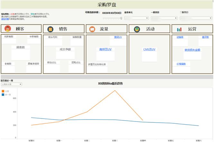This screenshot has height=143, width=214.
Task: Click the 老客数 metric label
Action: point(8,64)
